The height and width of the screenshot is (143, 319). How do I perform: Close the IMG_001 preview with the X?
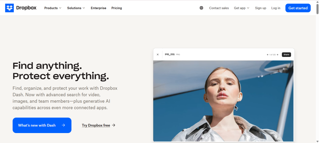point(158,54)
